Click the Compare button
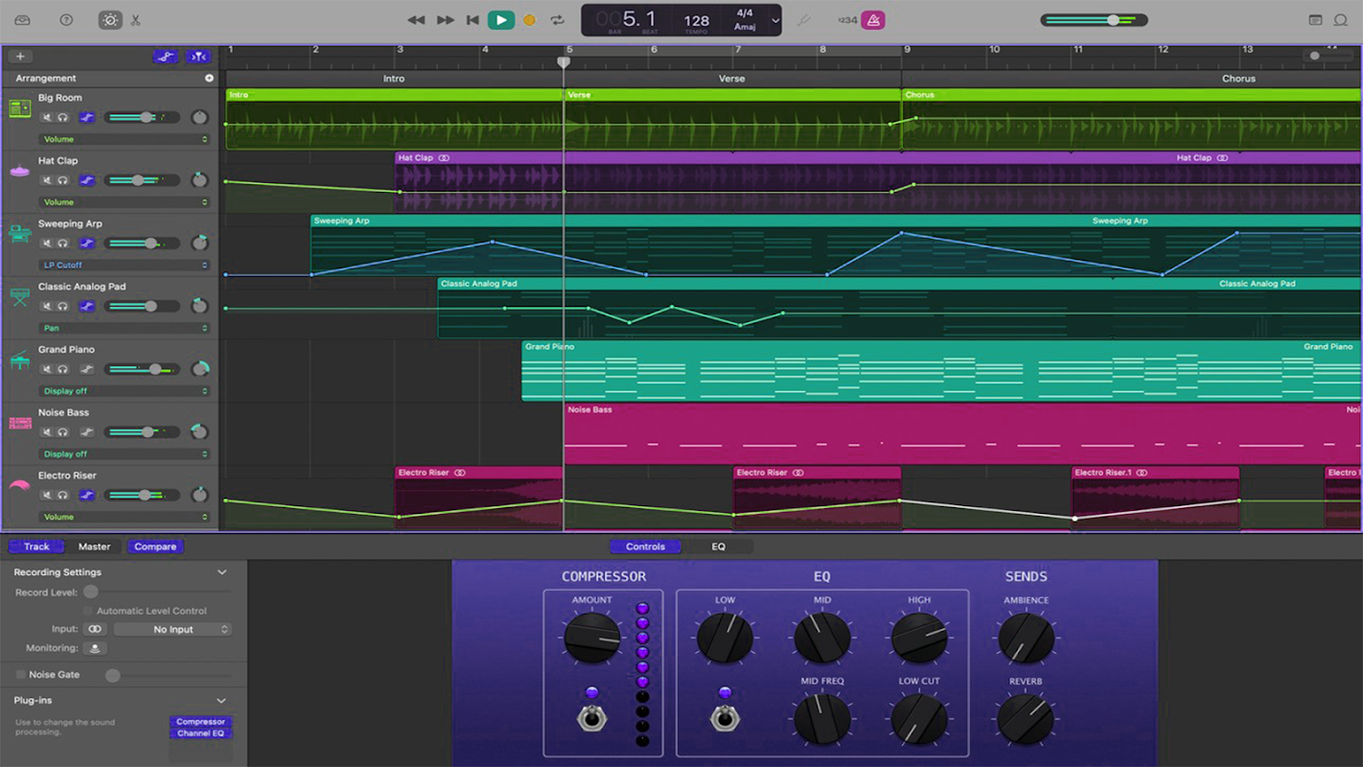This screenshot has width=1363, height=767. tap(155, 546)
